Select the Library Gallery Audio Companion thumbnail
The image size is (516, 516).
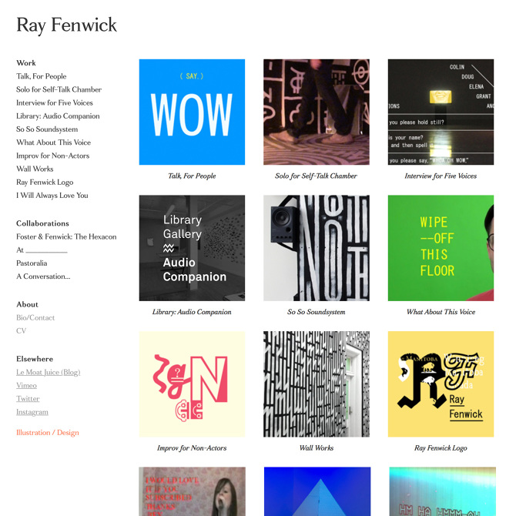192,248
